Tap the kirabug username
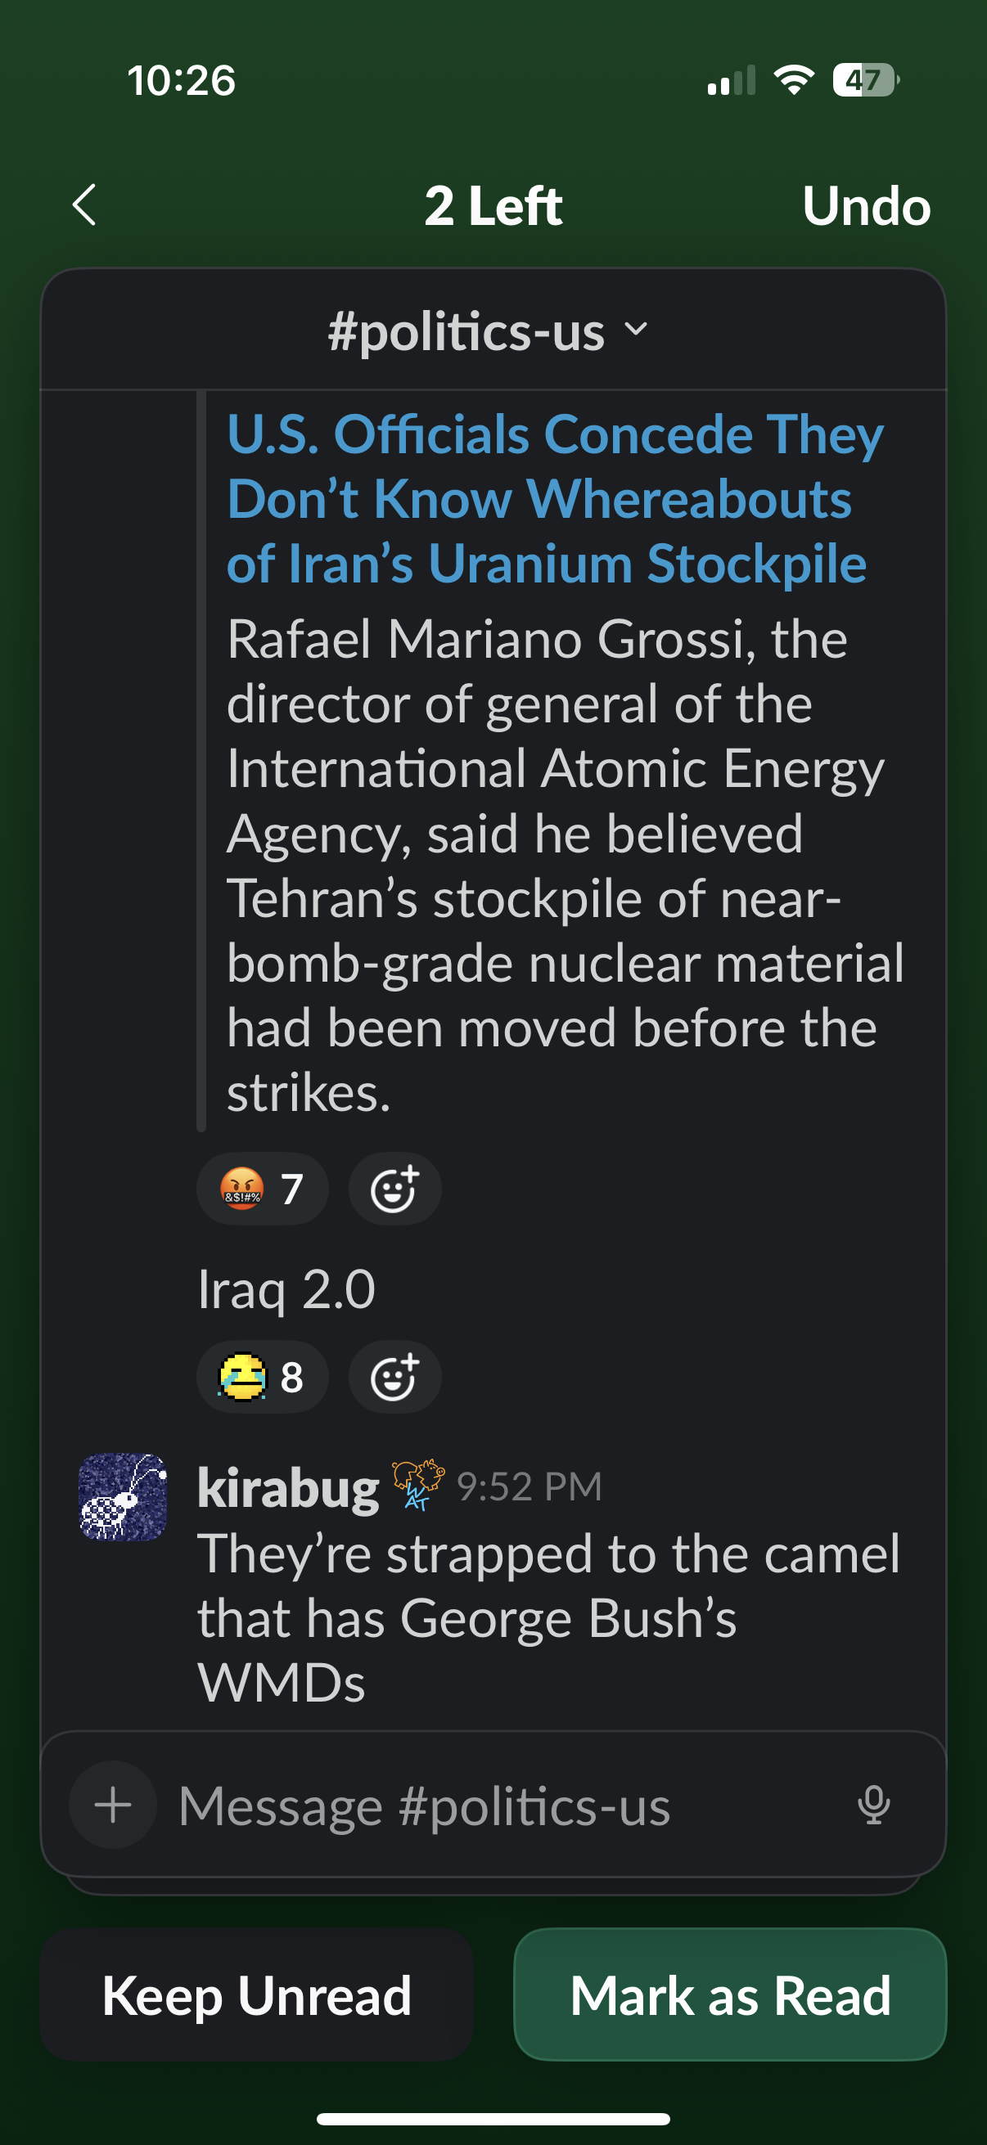This screenshot has width=987, height=2145. pos(288,1487)
